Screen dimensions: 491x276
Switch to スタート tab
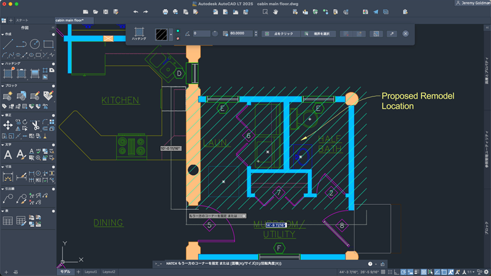(x=22, y=20)
